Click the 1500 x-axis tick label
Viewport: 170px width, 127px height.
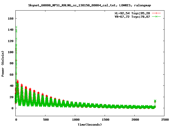(105, 120)
